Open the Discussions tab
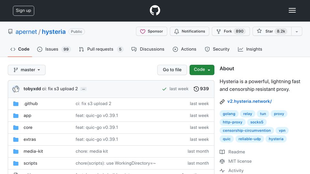 pyautogui.click(x=148, y=49)
